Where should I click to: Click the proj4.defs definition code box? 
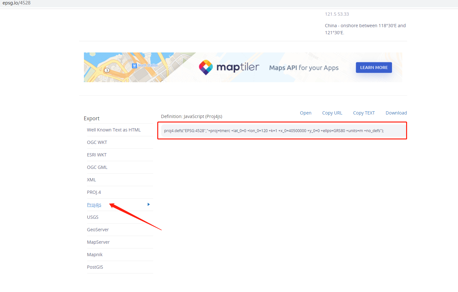[283, 130]
